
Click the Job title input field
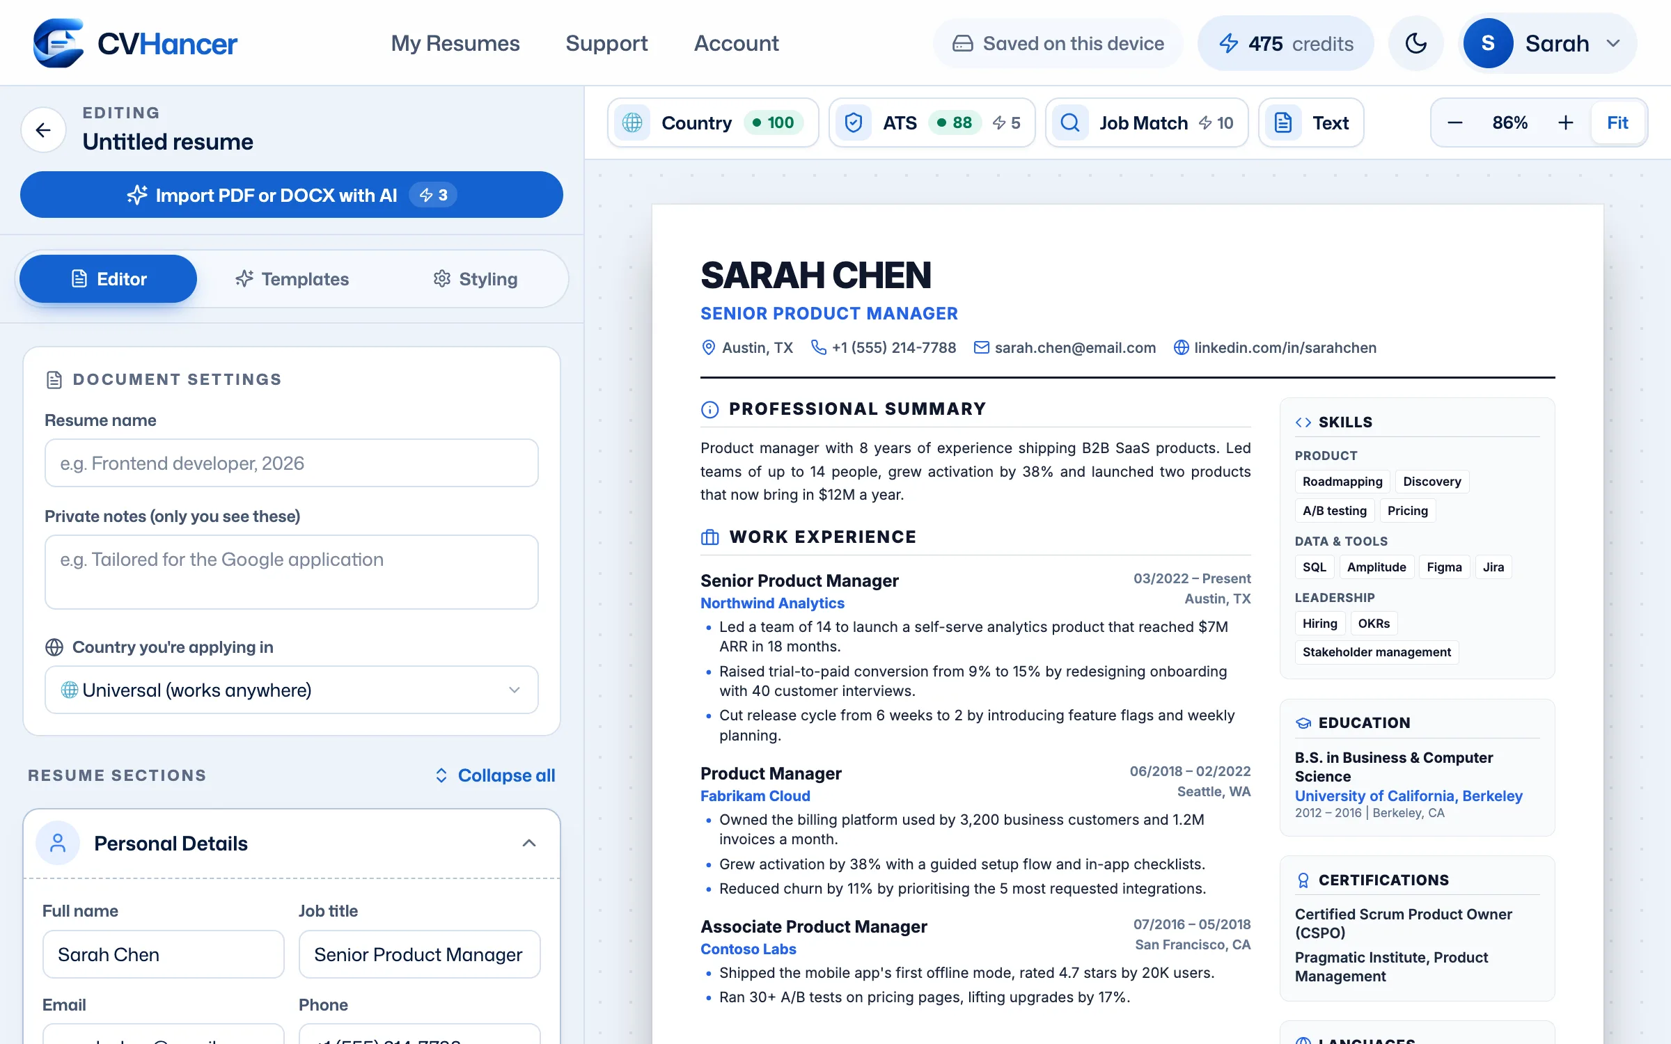(x=420, y=954)
